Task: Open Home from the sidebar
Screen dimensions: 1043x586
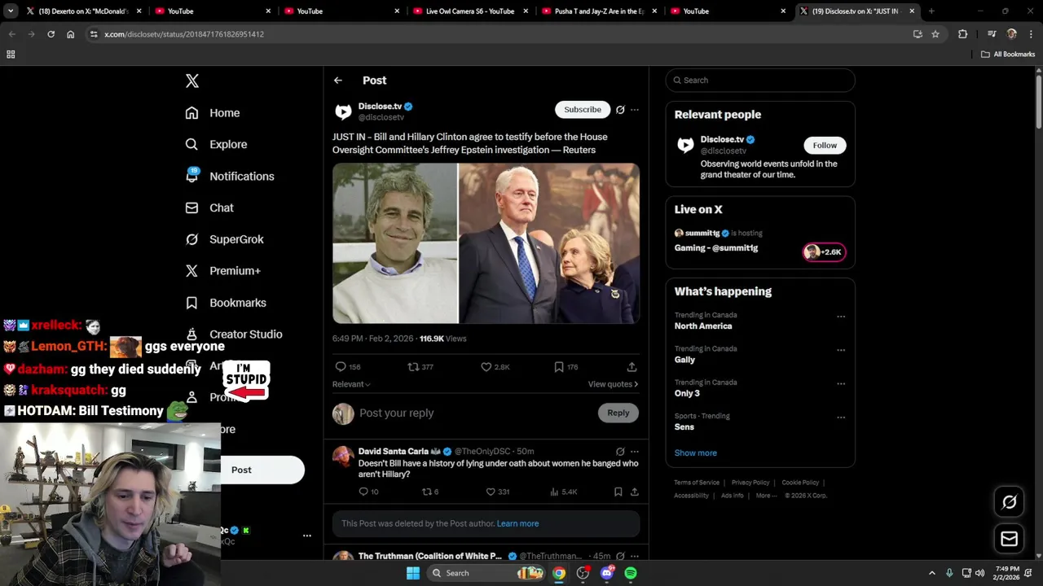Action: (x=213, y=113)
